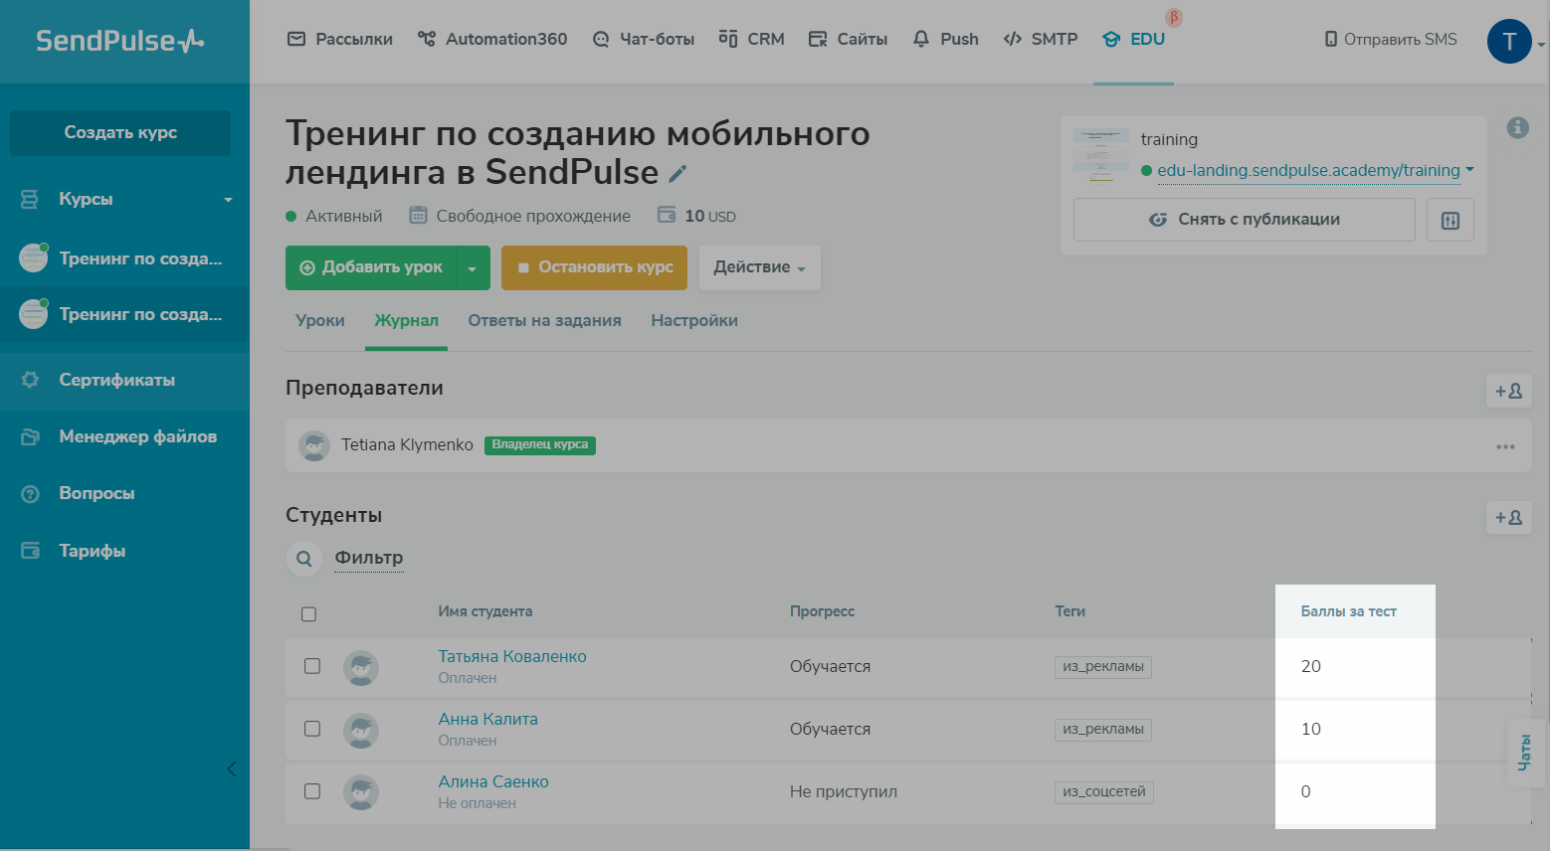
Task: Open the three-dot menu for Tetiana Klymenko
Action: tap(1505, 446)
